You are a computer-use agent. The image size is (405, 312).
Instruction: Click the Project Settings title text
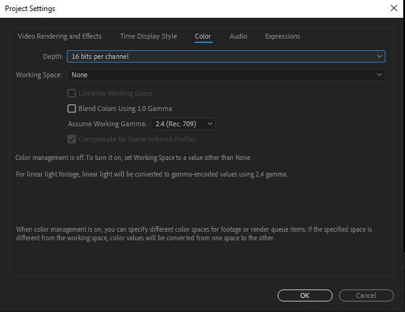(30, 9)
